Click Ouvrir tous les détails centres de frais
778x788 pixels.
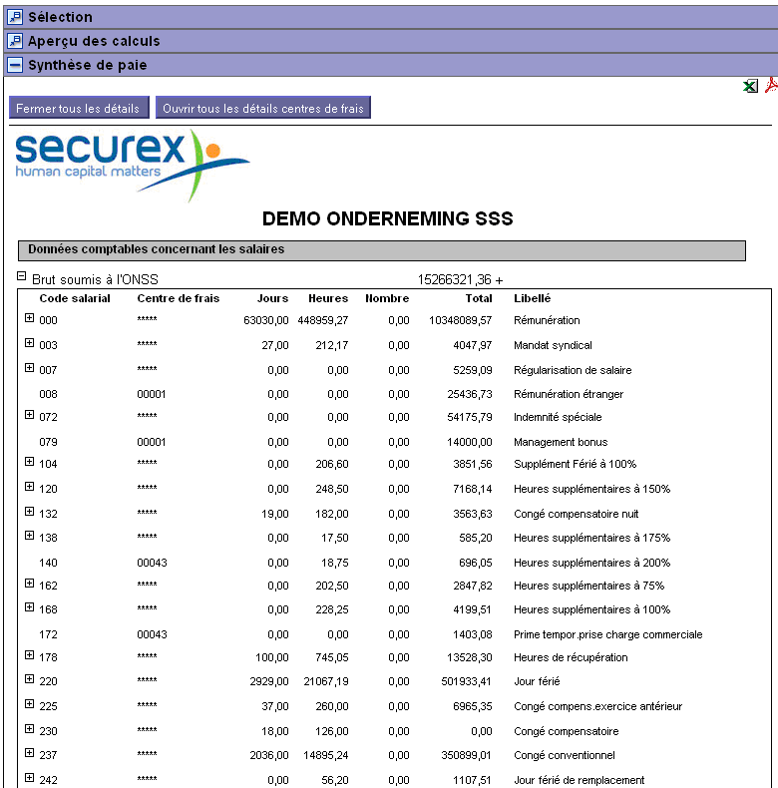(263, 108)
